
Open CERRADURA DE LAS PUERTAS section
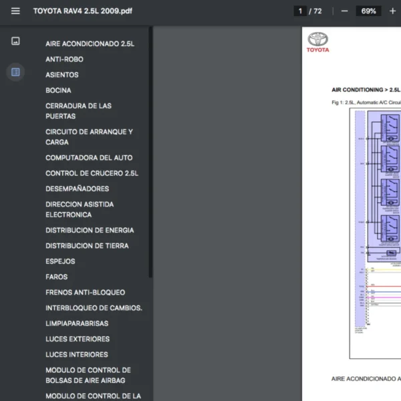[78, 111]
